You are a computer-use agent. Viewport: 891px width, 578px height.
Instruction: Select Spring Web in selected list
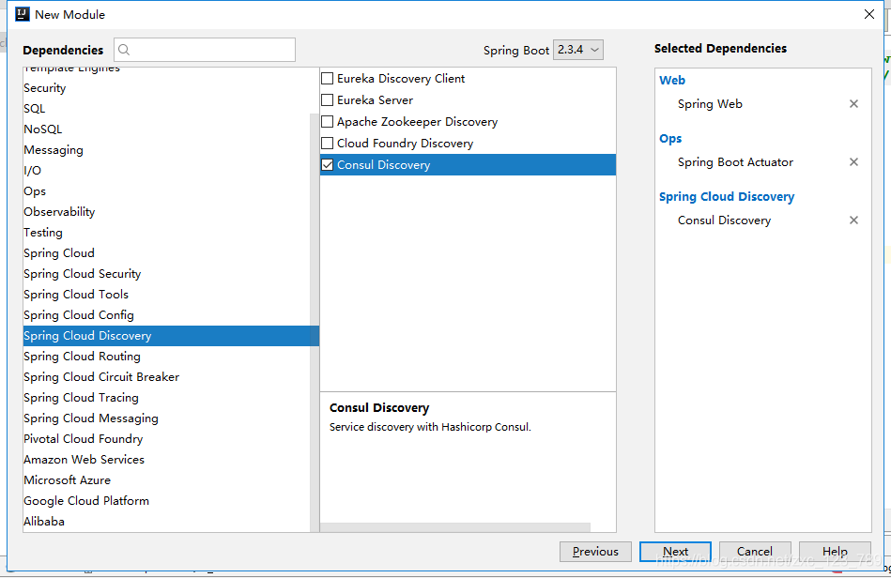pyautogui.click(x=710, y=104)
